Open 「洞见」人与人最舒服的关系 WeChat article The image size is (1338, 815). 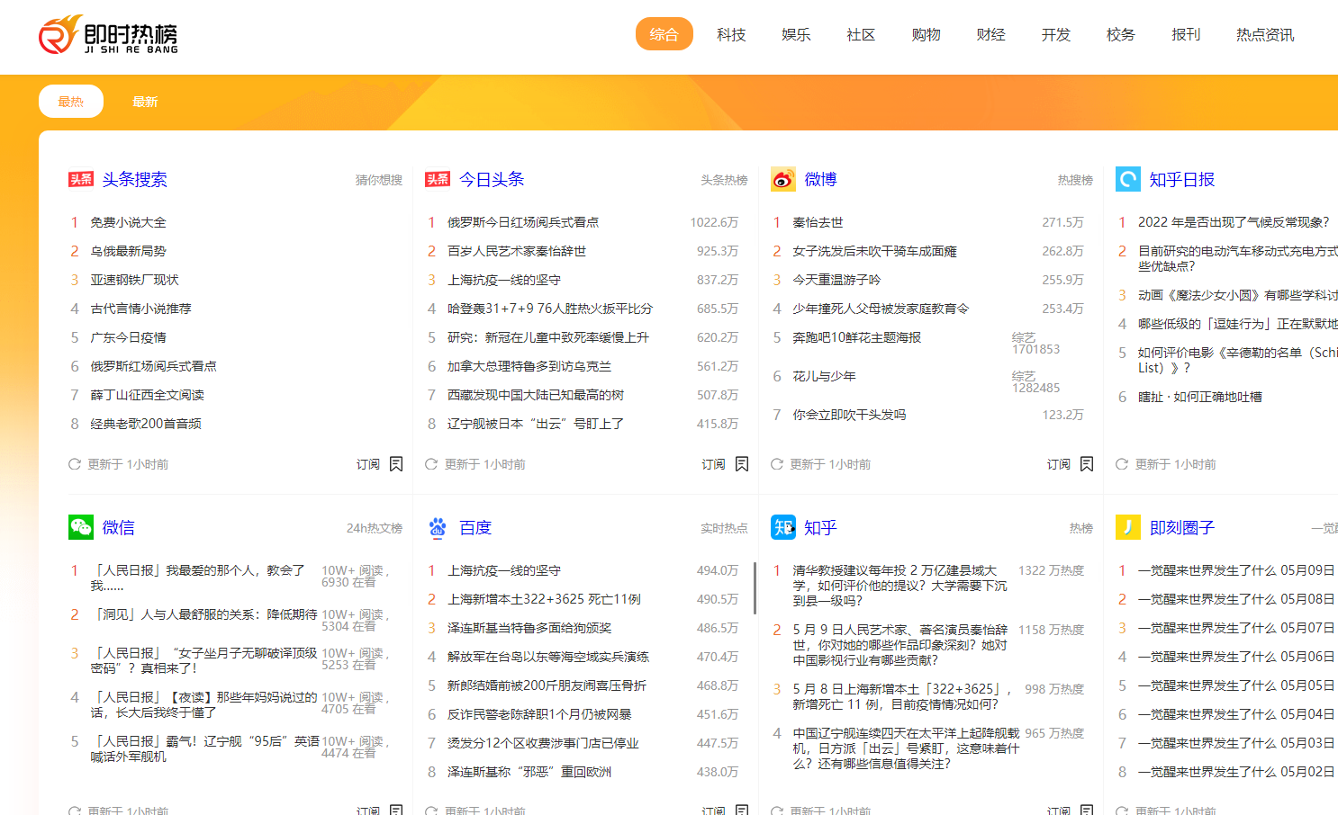(205, 614)
